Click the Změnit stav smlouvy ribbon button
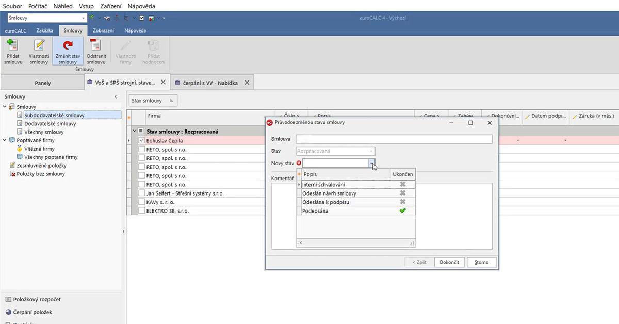This screenshot has height=324, width=619. [x=68, y=51]
